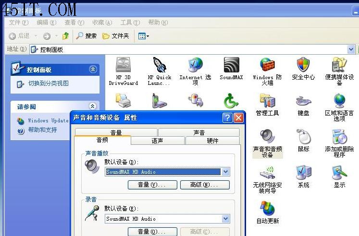Click the 文件夹 toolbar button
Viewport: 359px width, 236px height.
[x=116, y=36]
